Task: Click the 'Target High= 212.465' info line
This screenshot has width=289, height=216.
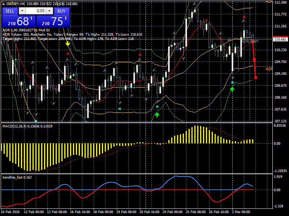Action: [x=68, y=39]
